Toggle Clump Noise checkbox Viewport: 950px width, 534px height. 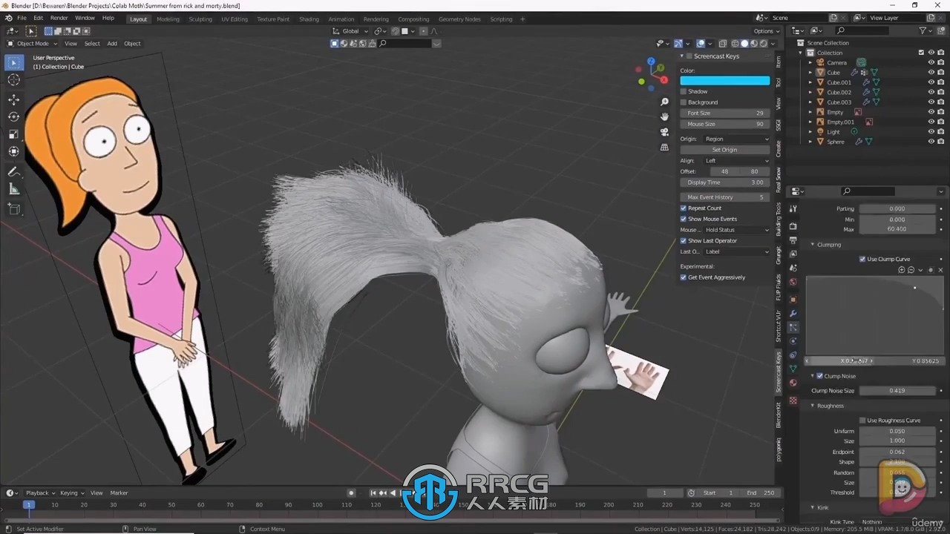(820, 376)
